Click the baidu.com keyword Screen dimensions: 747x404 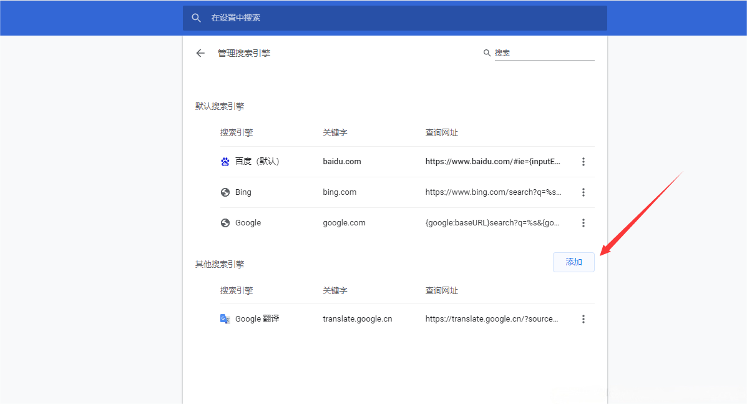(341, 162)
